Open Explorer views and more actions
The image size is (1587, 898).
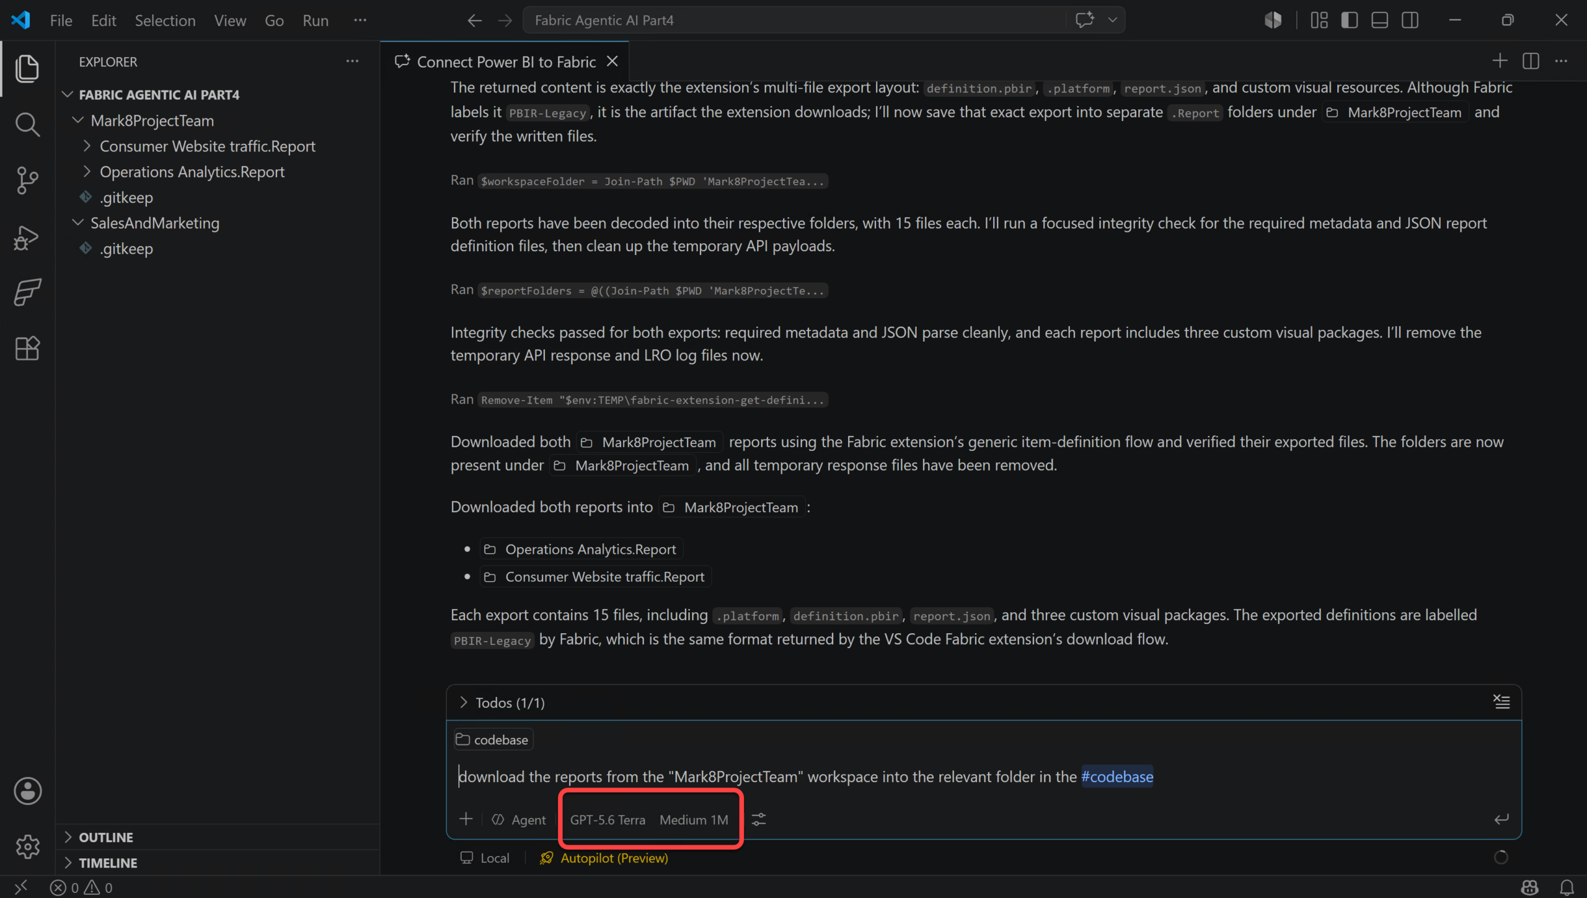point(352,61)
